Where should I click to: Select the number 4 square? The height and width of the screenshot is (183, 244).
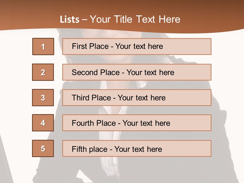point(43,123)
